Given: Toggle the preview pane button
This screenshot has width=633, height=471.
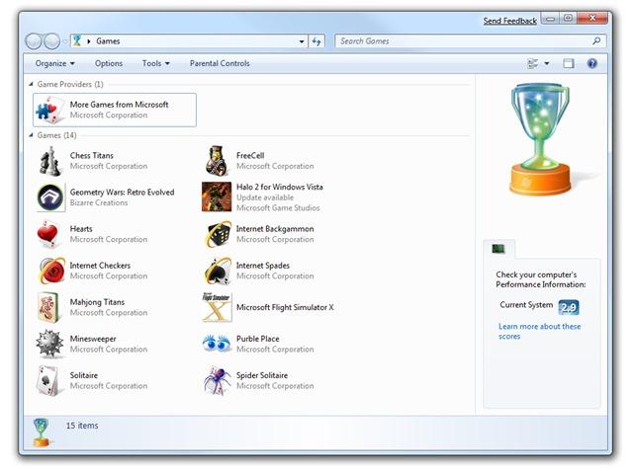Looking at the screenshot, I should coord(569,63).
